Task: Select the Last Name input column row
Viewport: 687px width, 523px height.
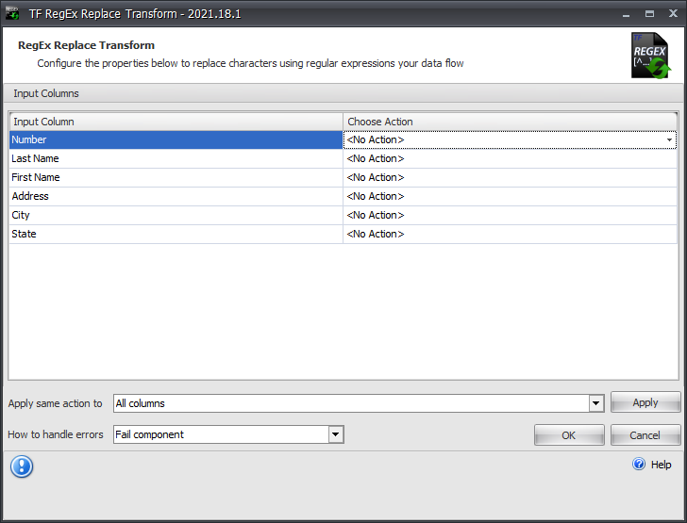Action: [x=176, y=159]
